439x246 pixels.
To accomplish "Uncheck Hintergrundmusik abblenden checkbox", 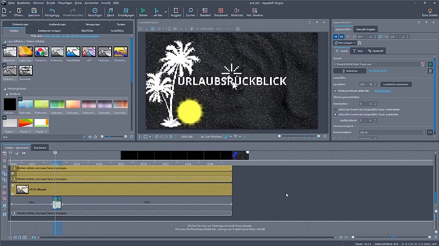I will [335, 91].
